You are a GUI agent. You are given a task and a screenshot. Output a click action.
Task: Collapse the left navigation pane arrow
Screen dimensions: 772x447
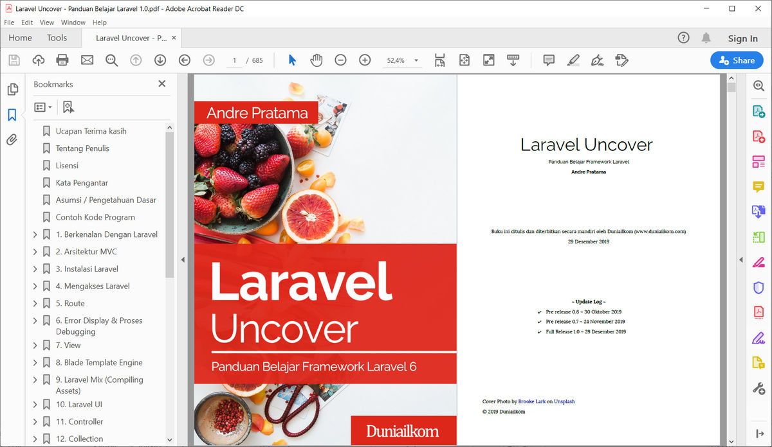point(183,260)
